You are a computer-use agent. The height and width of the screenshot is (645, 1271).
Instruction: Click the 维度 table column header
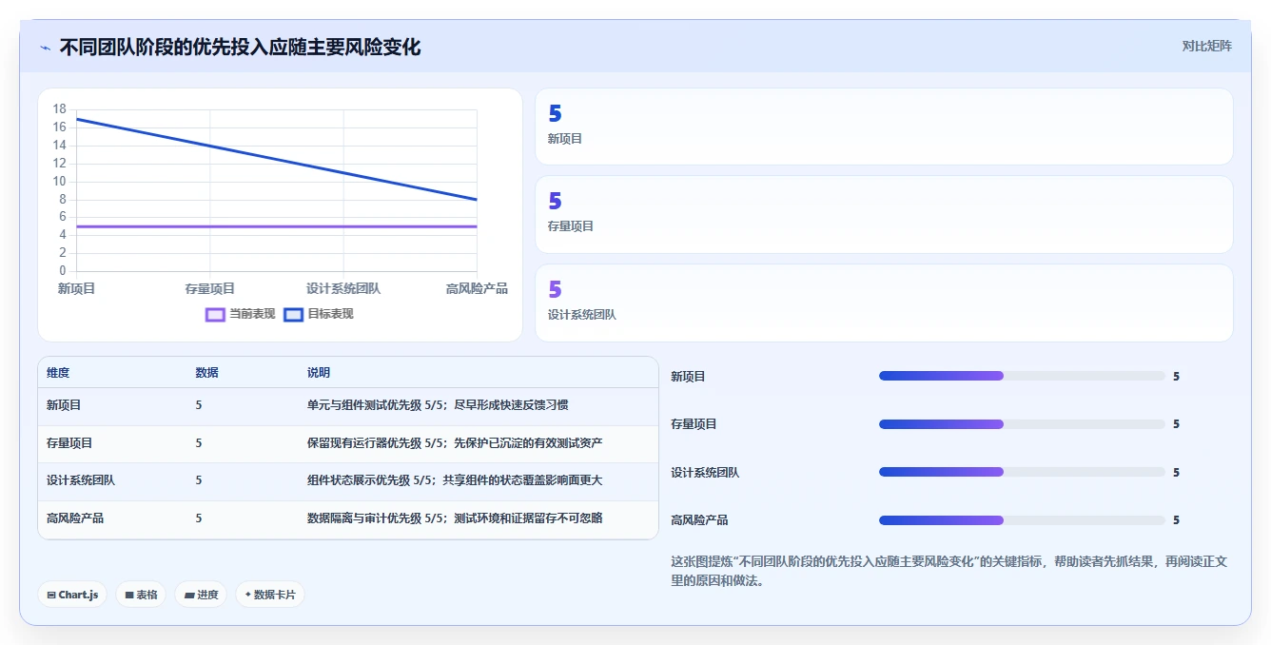58,373
